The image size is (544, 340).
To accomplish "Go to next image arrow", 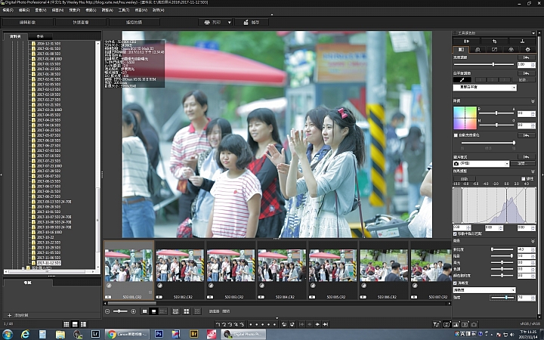I will click(317, 324).
